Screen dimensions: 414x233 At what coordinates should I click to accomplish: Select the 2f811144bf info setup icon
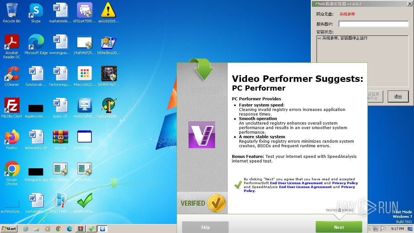[60, 203]
